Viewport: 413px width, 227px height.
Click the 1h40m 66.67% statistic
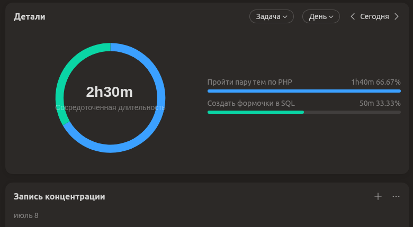376,82
